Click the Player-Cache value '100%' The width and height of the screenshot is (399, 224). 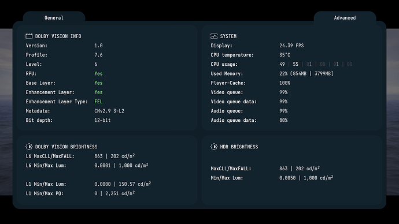285,83
